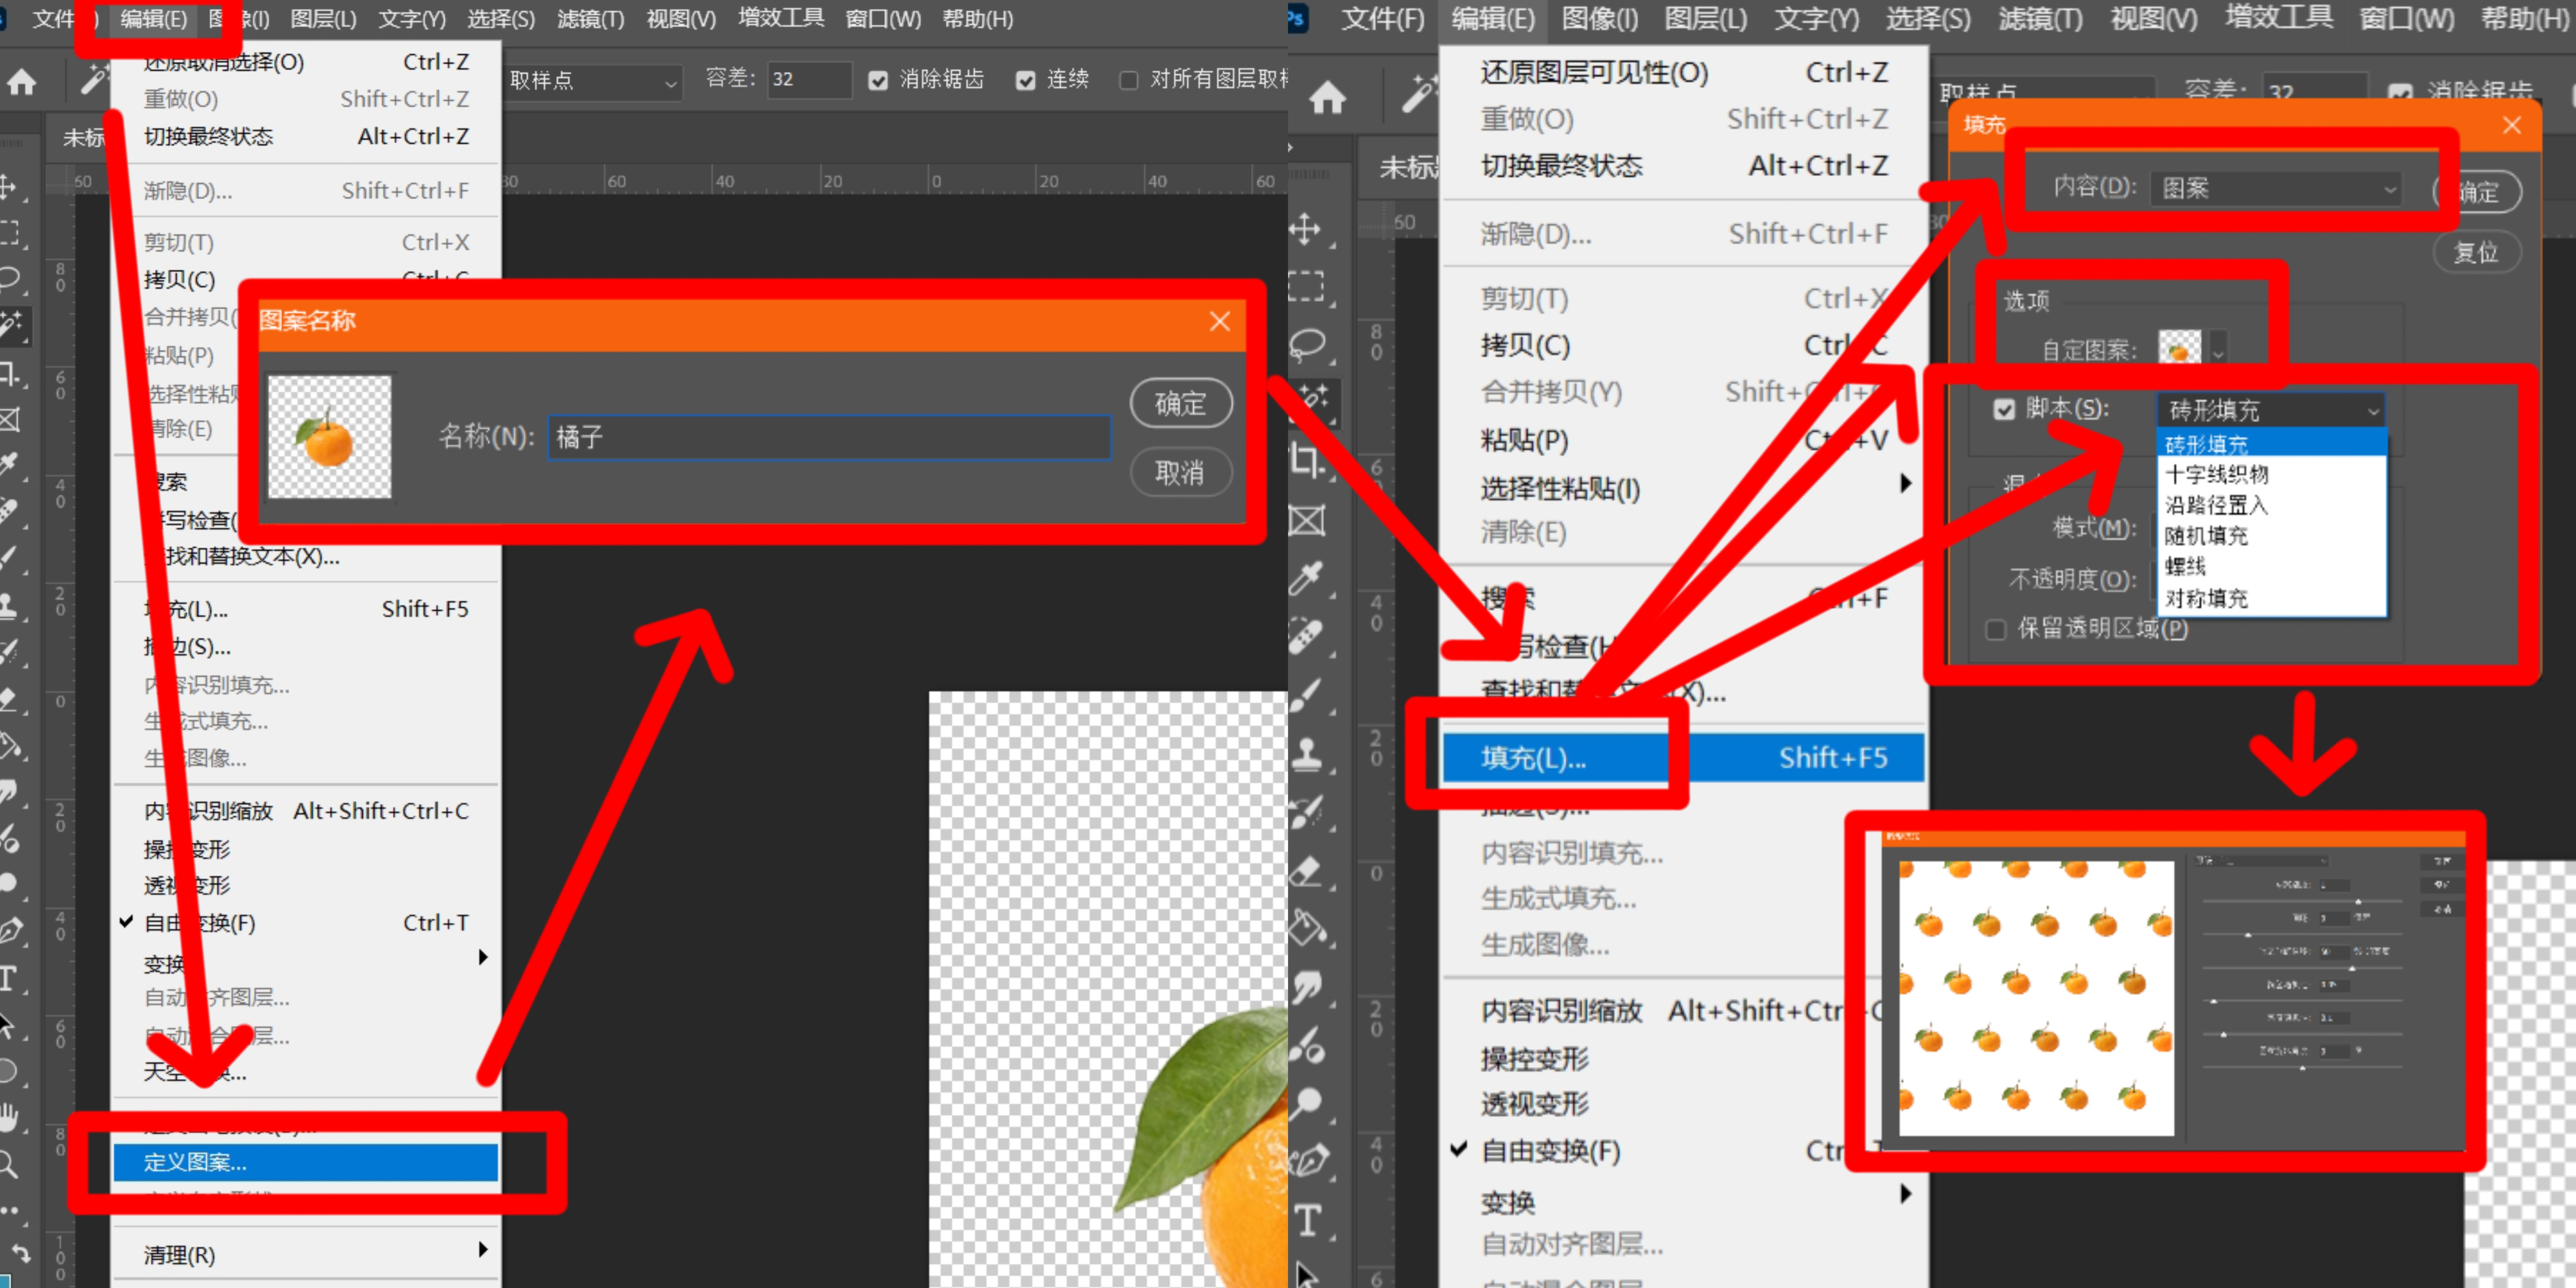Select the Move tool in right screenshot toolbar
Viewport: 2576px width, 1288px height.
(1306, 229)
